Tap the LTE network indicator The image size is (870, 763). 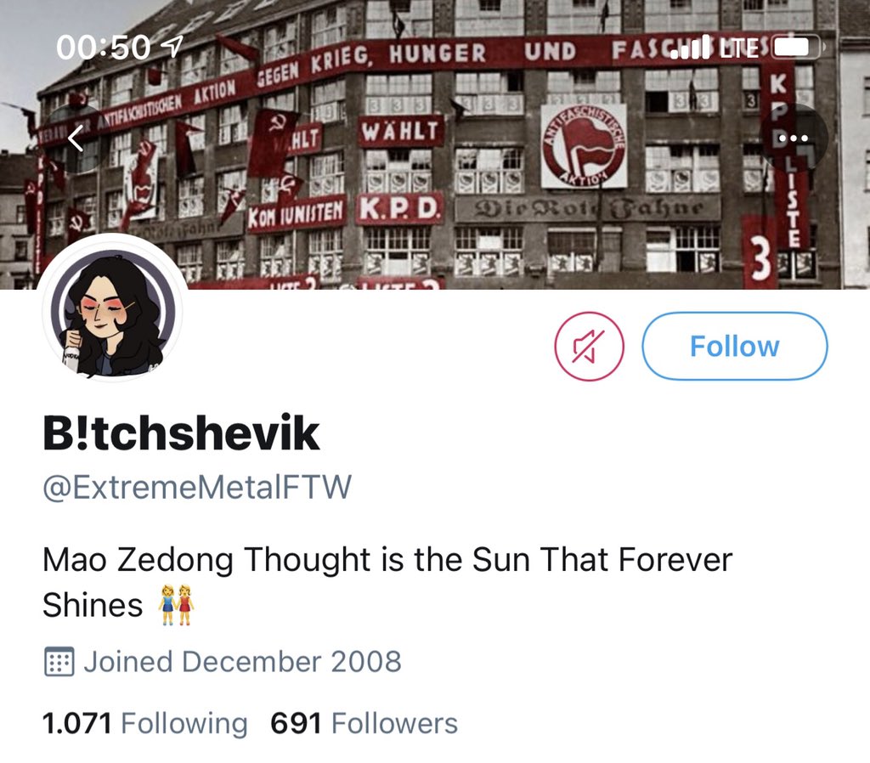tap(739, 48)
